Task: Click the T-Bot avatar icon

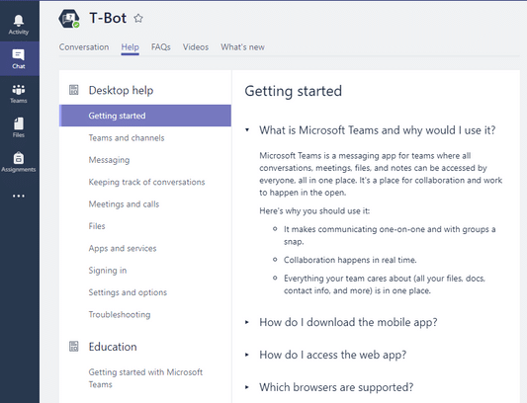Action: click(69, 19)
